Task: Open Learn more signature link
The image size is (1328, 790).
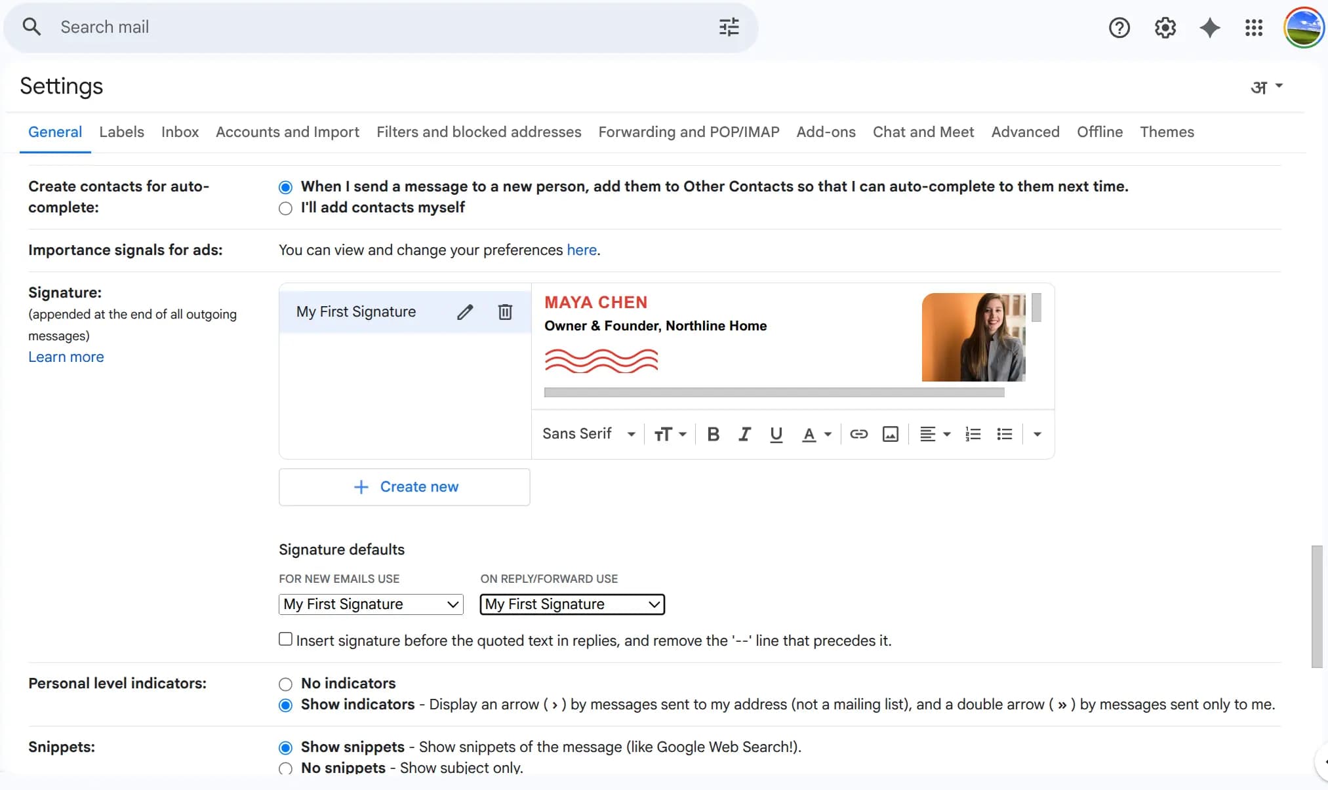Action: point(66,357)
